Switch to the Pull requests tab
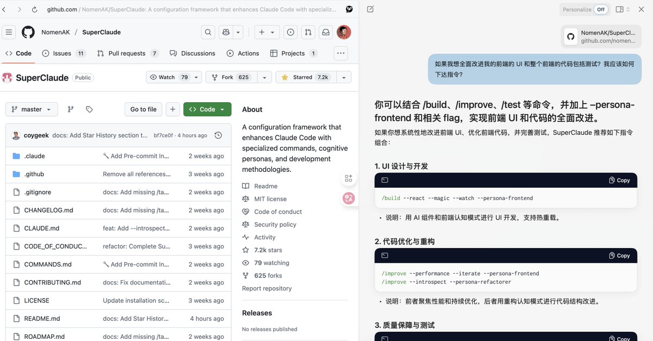Screen dimensions: 653x341 click(127, 53)
